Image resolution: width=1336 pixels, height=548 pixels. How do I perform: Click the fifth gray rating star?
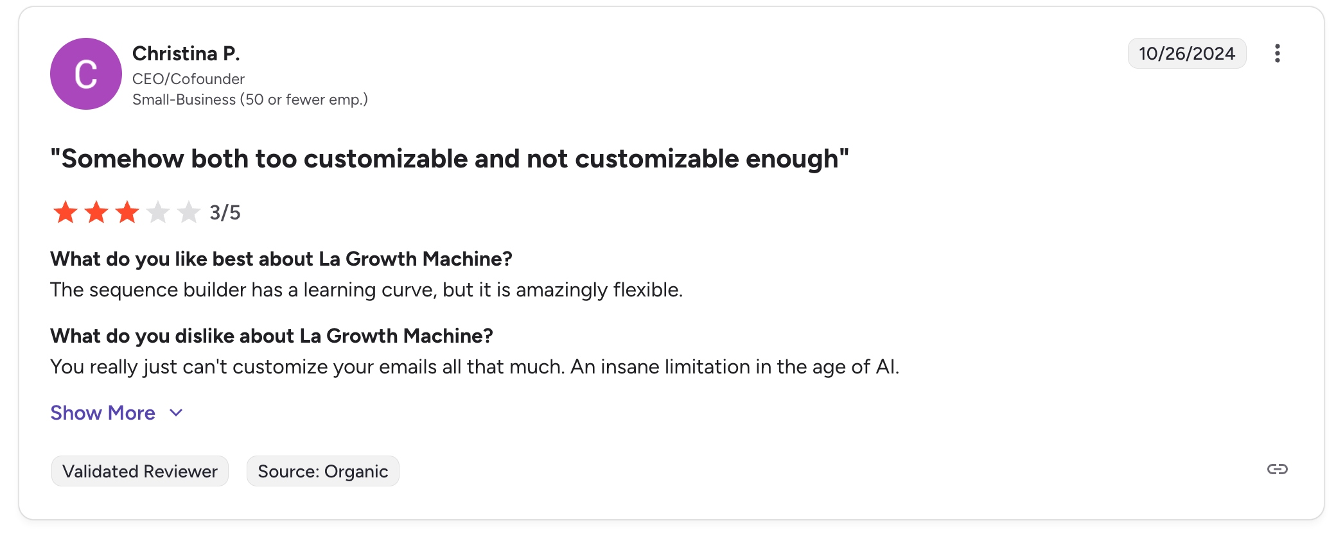[x=189, y=212]
